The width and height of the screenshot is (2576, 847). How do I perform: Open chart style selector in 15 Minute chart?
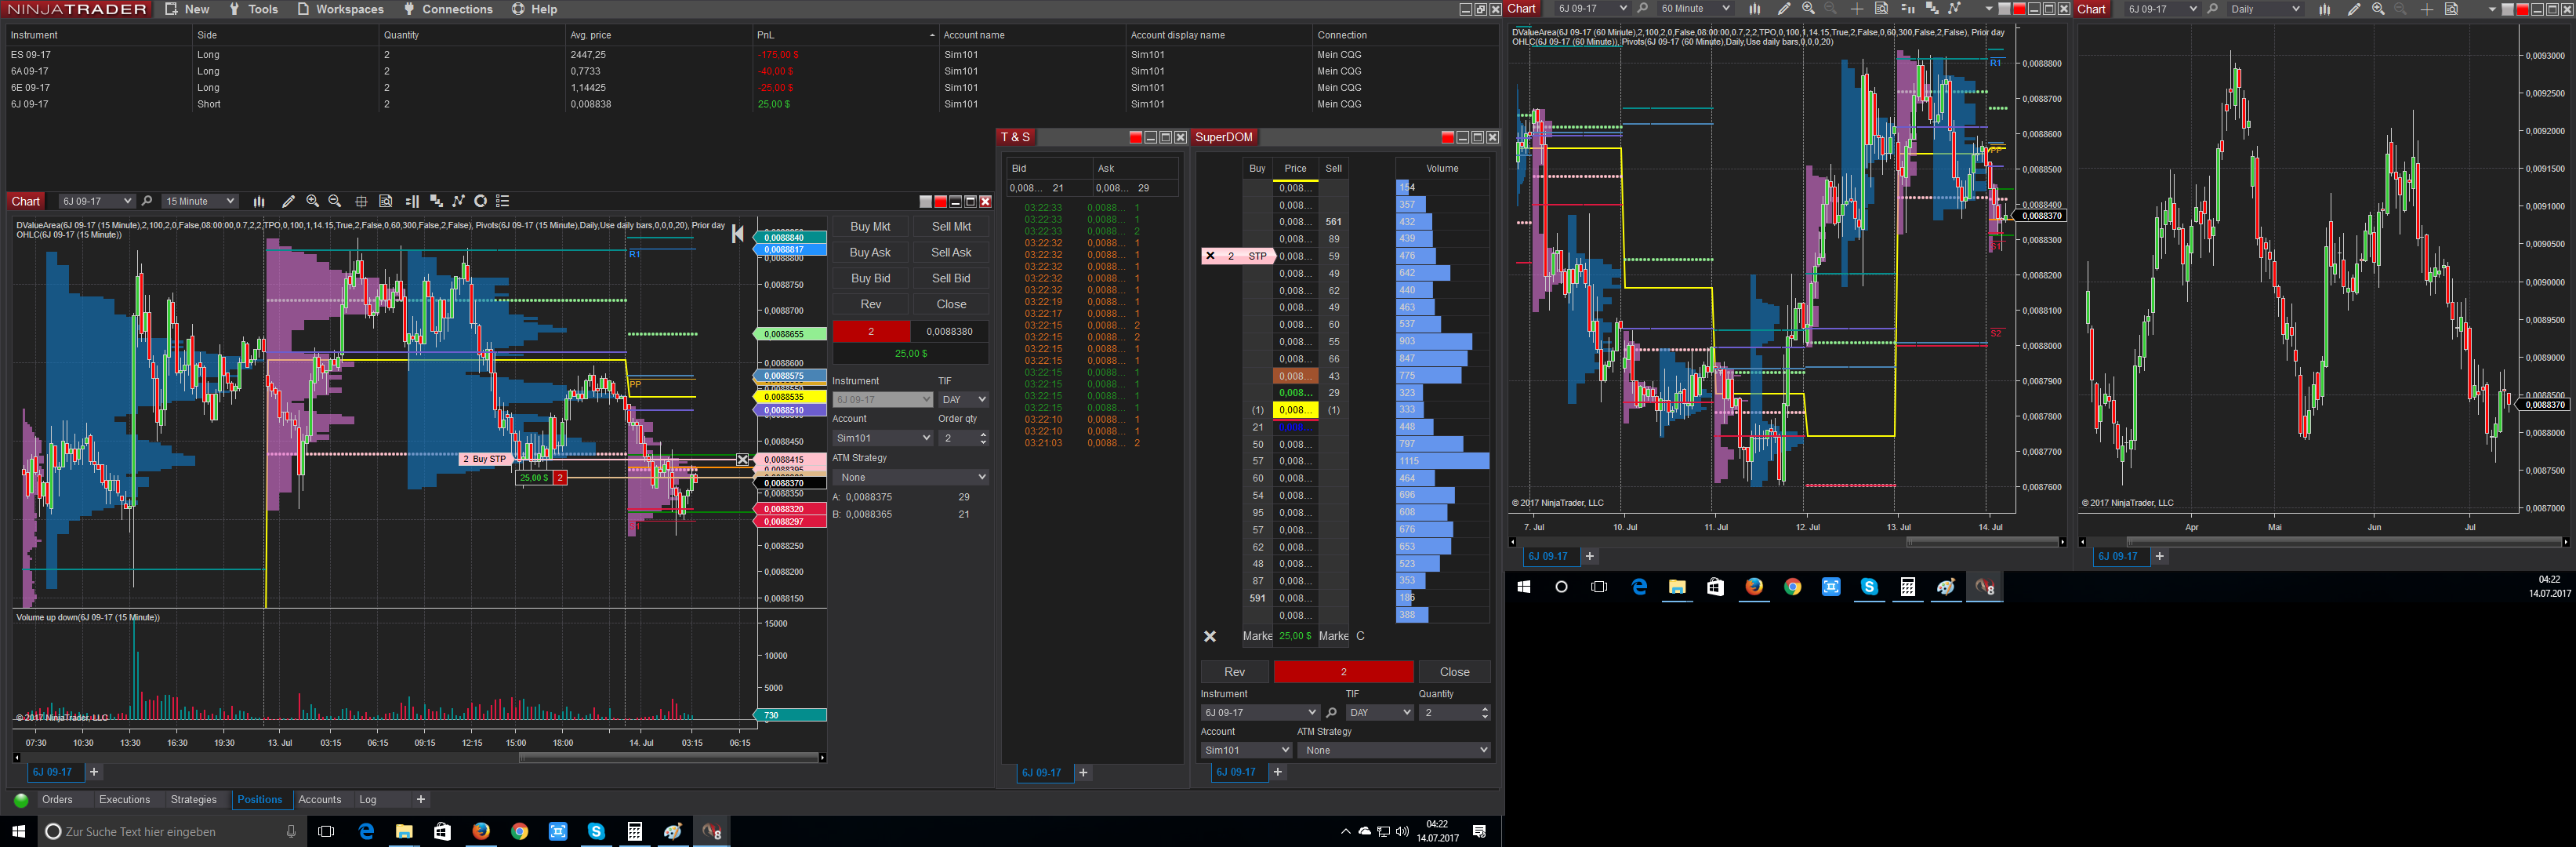point(259,201)
